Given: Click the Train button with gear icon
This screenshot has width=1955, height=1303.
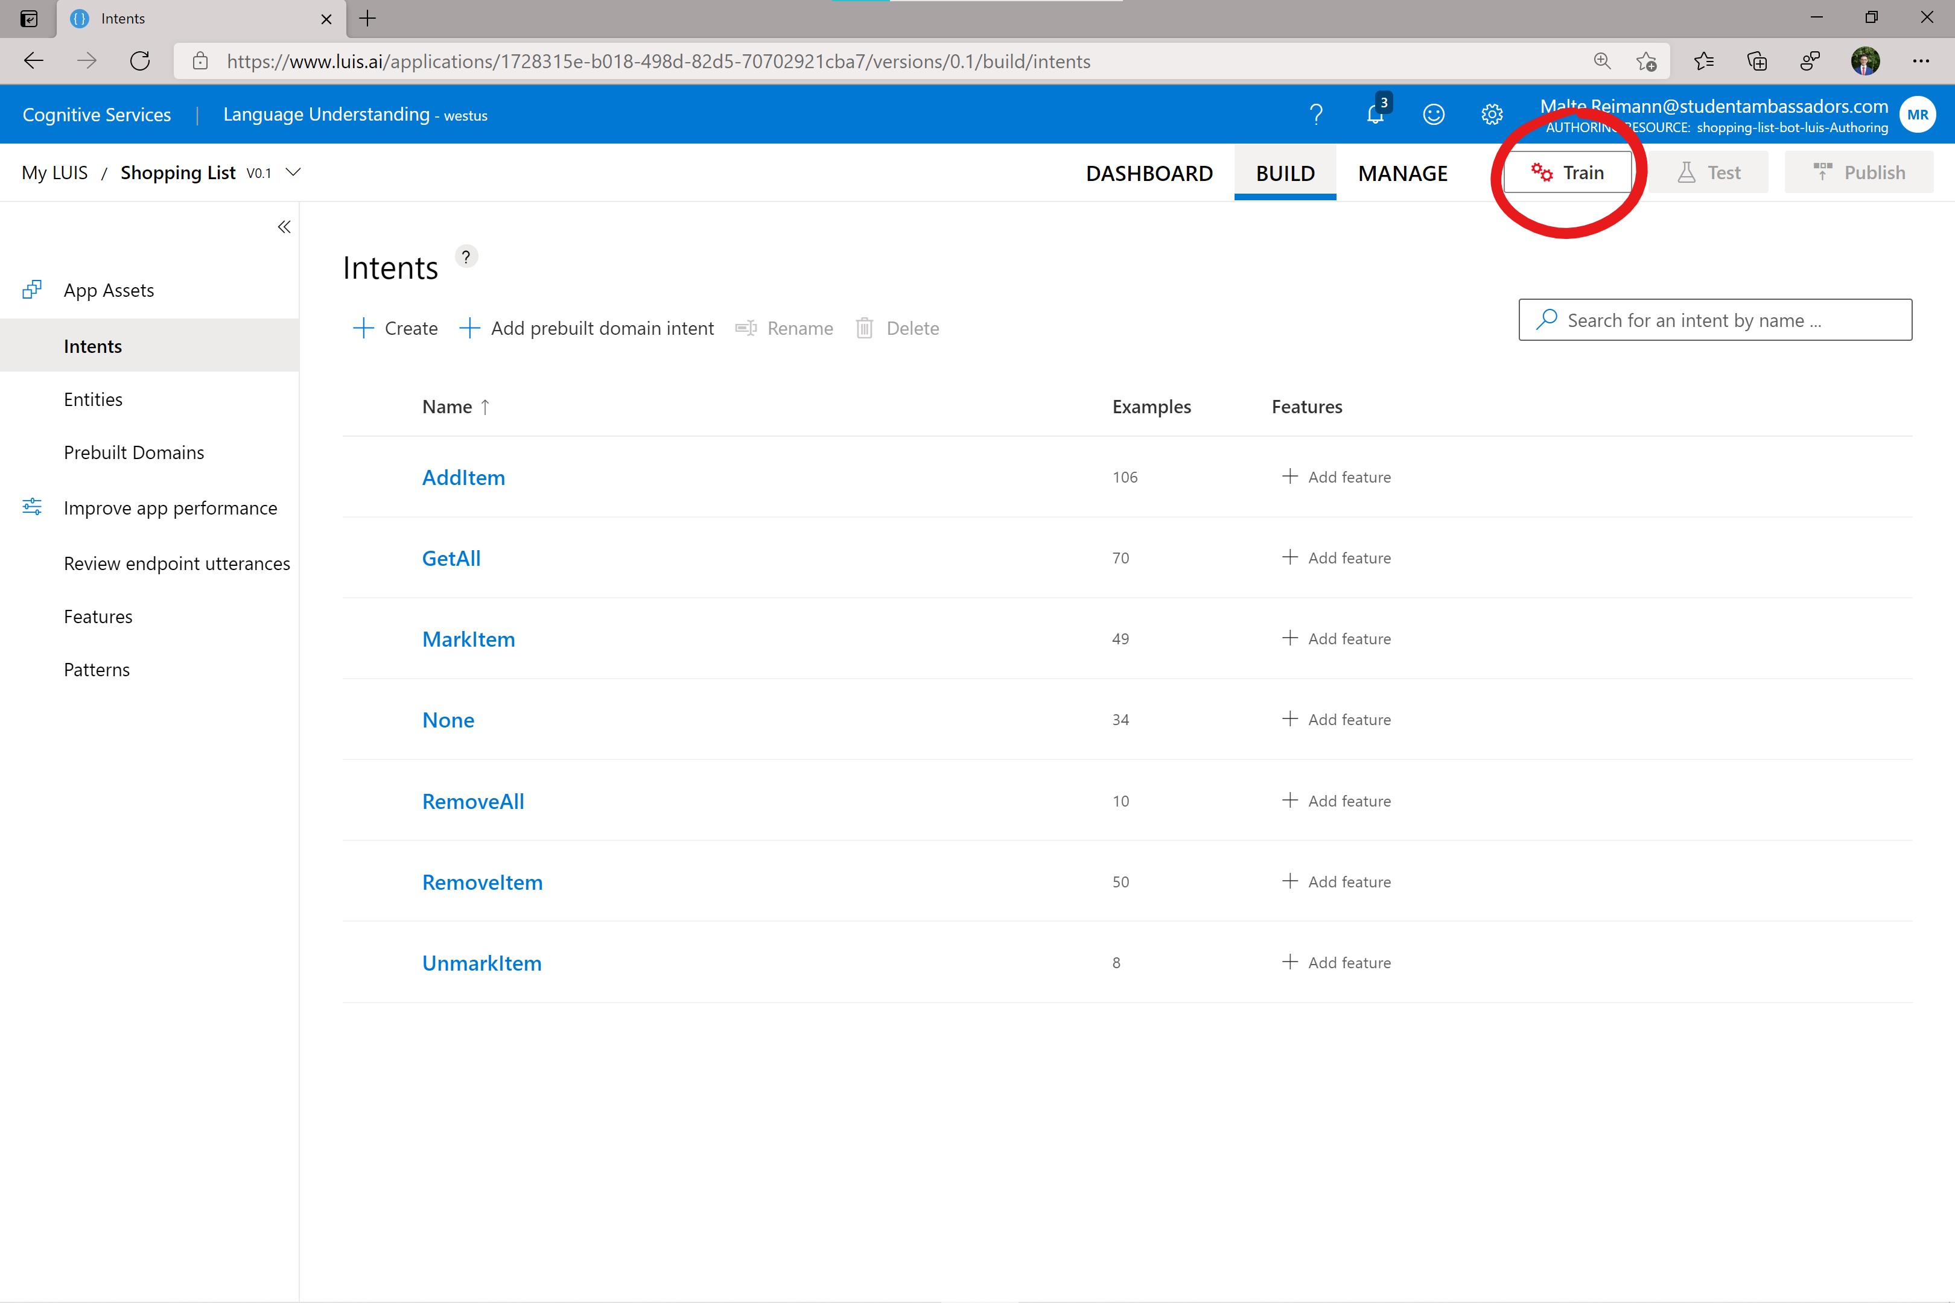Looking at the screenshot, I should [1567, 172].
